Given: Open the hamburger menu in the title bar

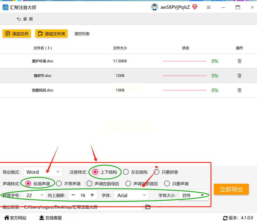Looking at the screenshot, I should click(209, 7).
